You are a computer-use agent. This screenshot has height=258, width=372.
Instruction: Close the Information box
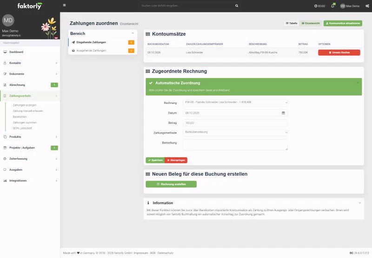[360, 203]
